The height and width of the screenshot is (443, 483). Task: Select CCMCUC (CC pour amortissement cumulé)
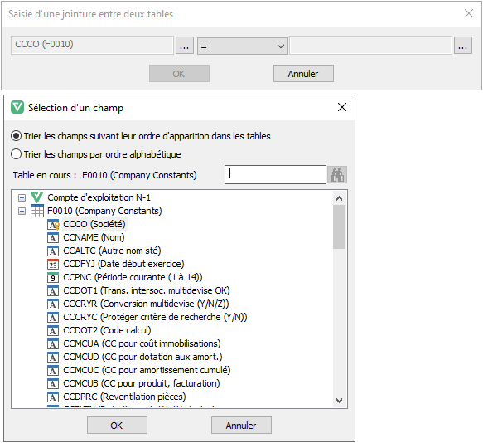coord(147,370)
